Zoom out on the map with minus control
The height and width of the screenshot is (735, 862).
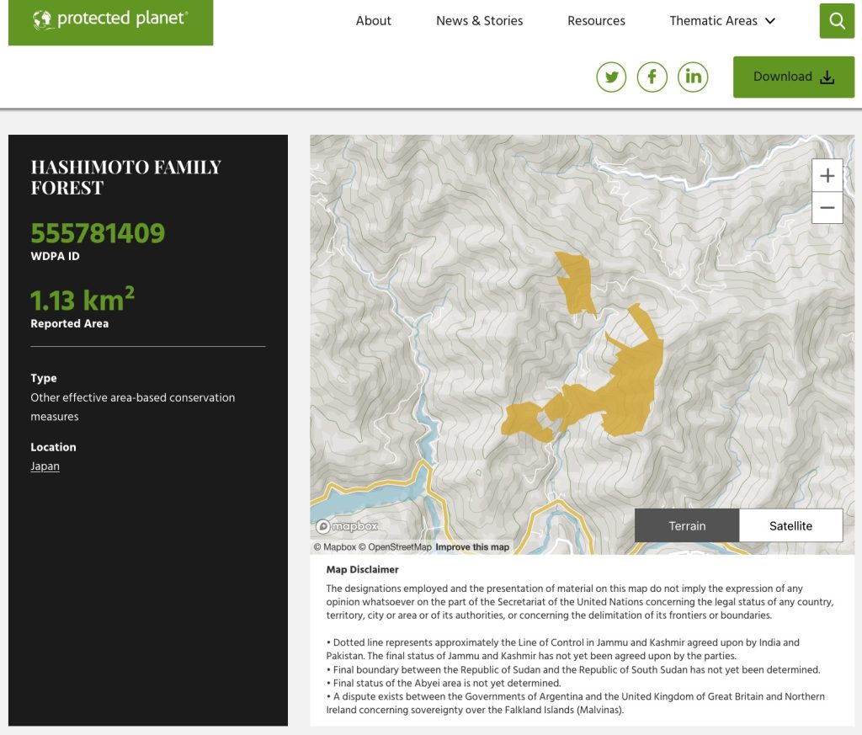coord(827,207)
